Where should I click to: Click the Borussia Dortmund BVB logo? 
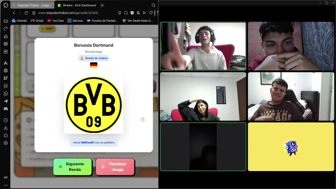click(x=94, y=104)
